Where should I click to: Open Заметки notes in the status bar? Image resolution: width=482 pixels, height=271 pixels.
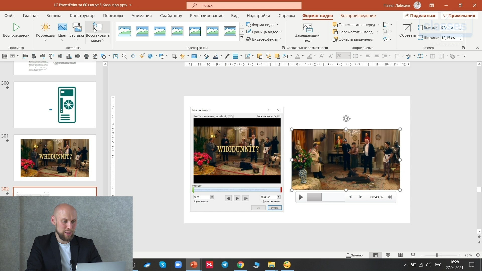[x=354, y=255]
